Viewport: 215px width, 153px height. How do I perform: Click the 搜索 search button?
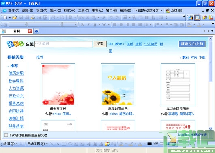click(x=100, y=44)
